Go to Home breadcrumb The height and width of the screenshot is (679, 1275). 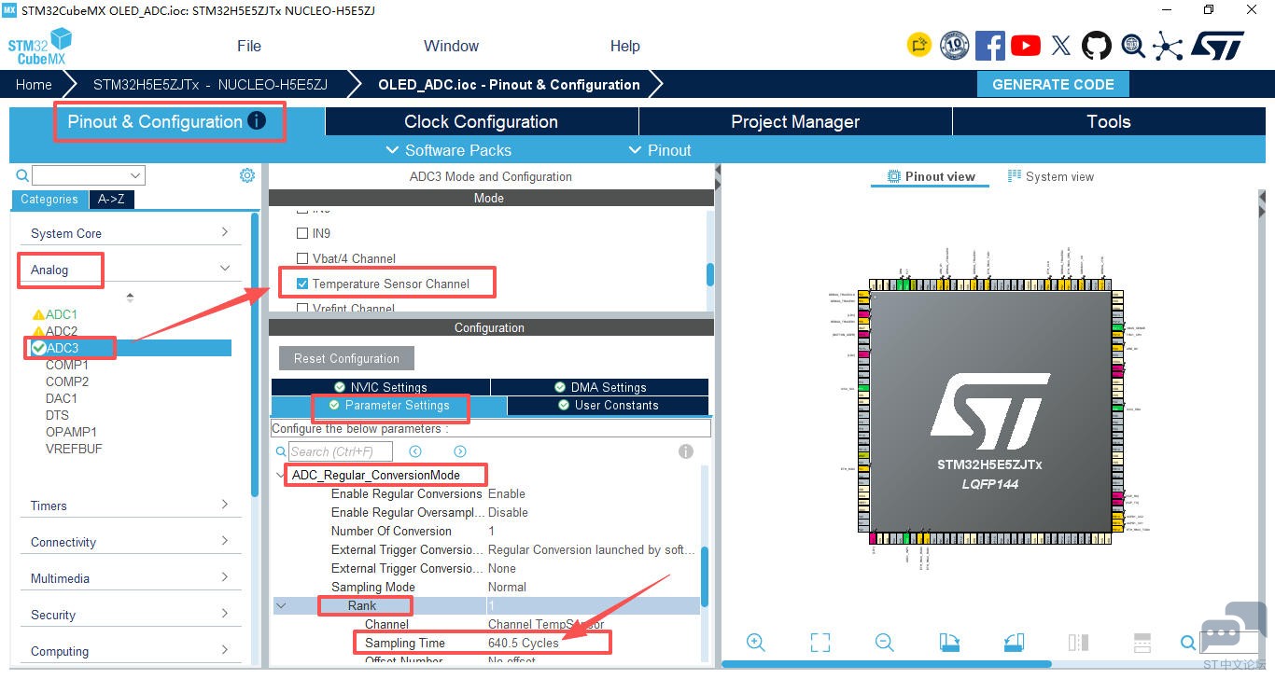click(x=34, y=84)
